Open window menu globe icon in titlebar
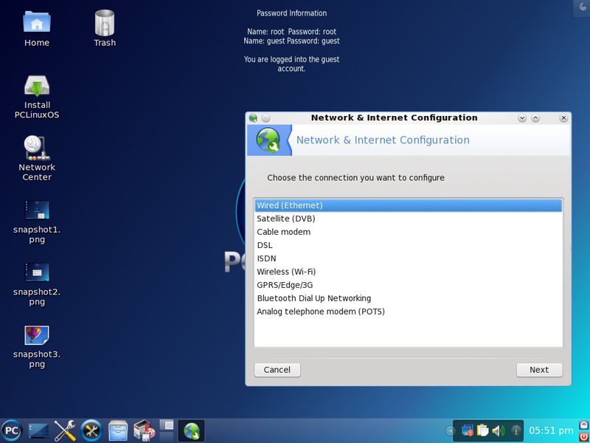 [253, 118]
